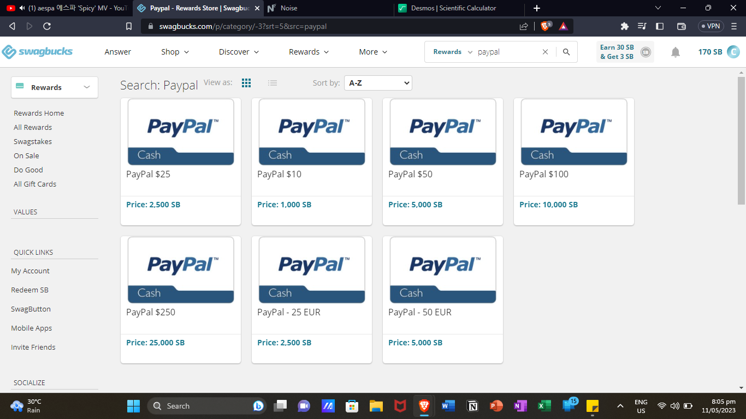Open the Answer navigation item
746x419 pixels.
tap(118, 52)
